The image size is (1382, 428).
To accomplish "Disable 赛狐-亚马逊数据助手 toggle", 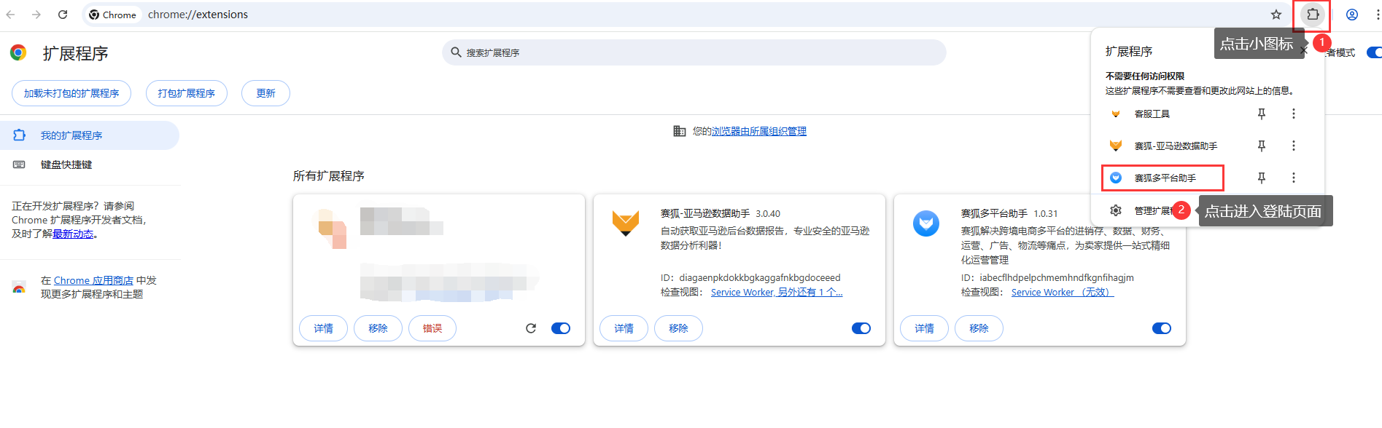I will click(861, 328).
